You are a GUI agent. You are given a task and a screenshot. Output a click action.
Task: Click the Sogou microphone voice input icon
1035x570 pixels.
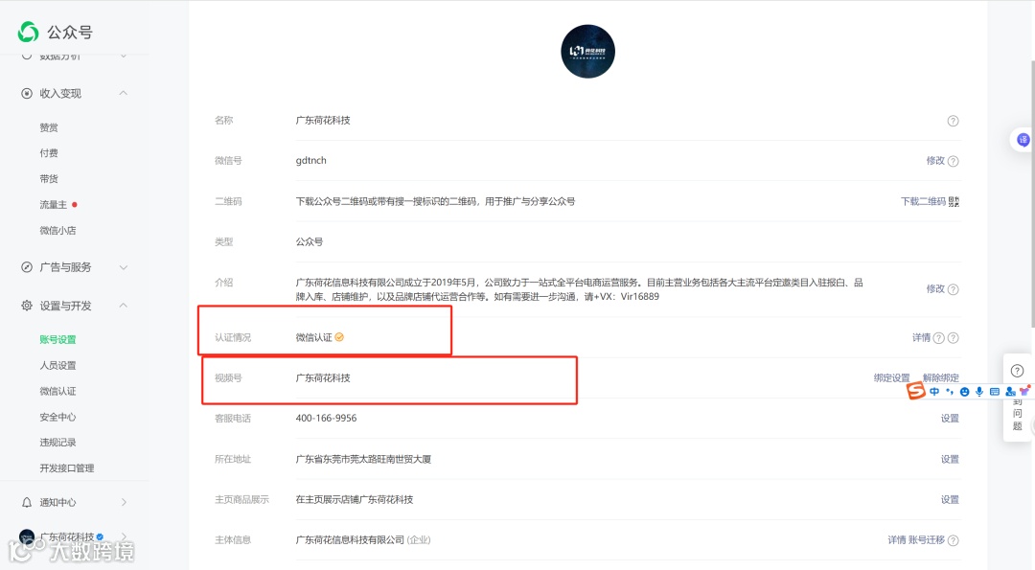pyautogui.click(x=979, y=391)
